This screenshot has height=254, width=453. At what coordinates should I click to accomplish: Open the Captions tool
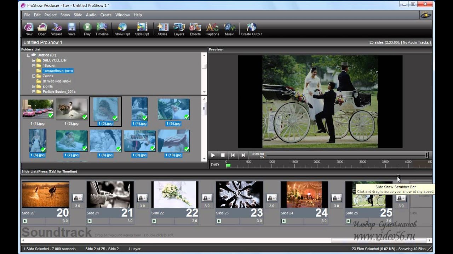pos(212,29)
